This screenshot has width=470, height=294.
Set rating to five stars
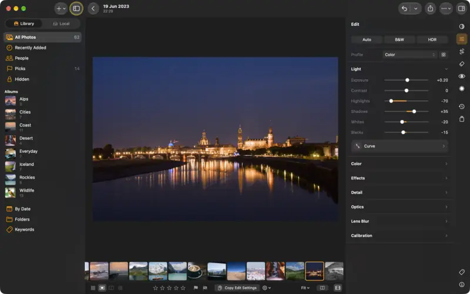click(x=183, y=288)
